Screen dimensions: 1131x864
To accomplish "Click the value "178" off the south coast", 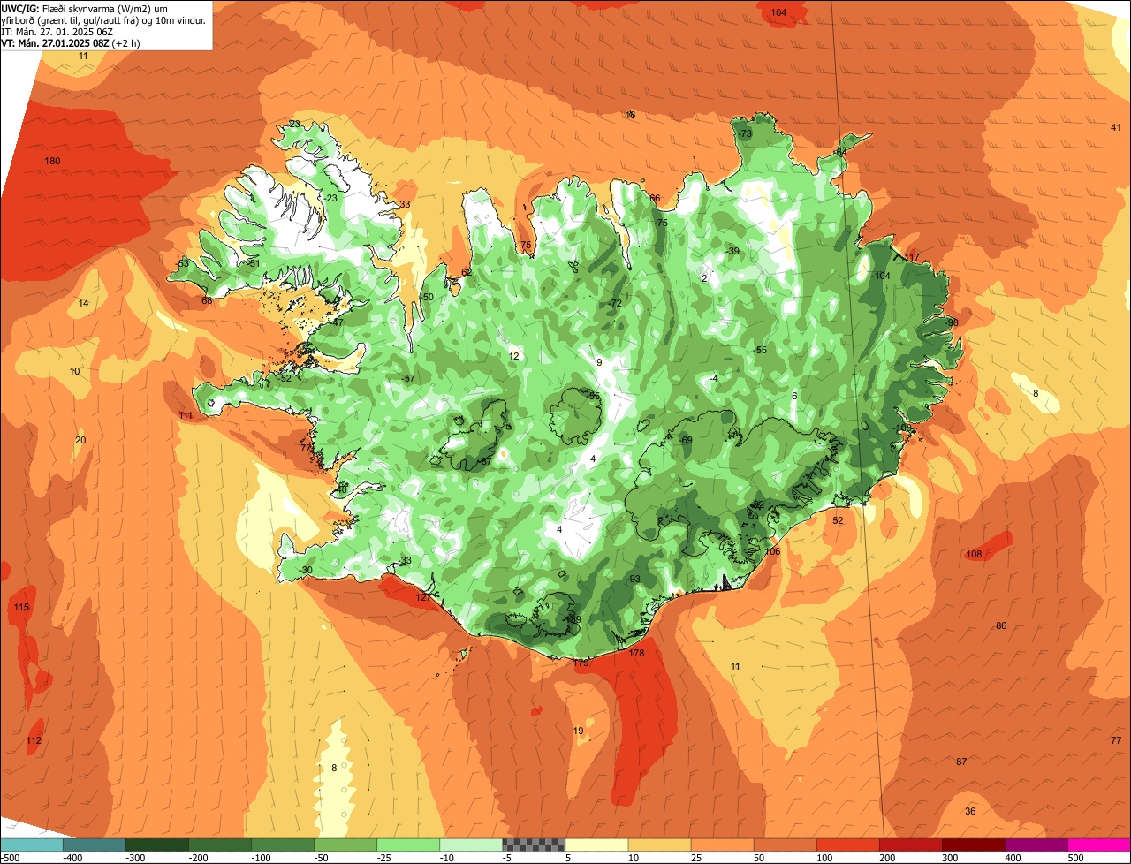I will click(636, 653).
